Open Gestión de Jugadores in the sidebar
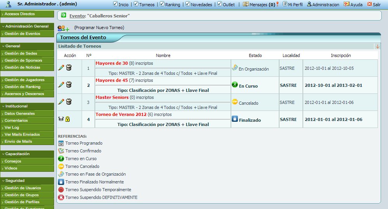Image resolution: width=388 pixels, height=209 pixels. pyautogui.click(x=27, y=80)
